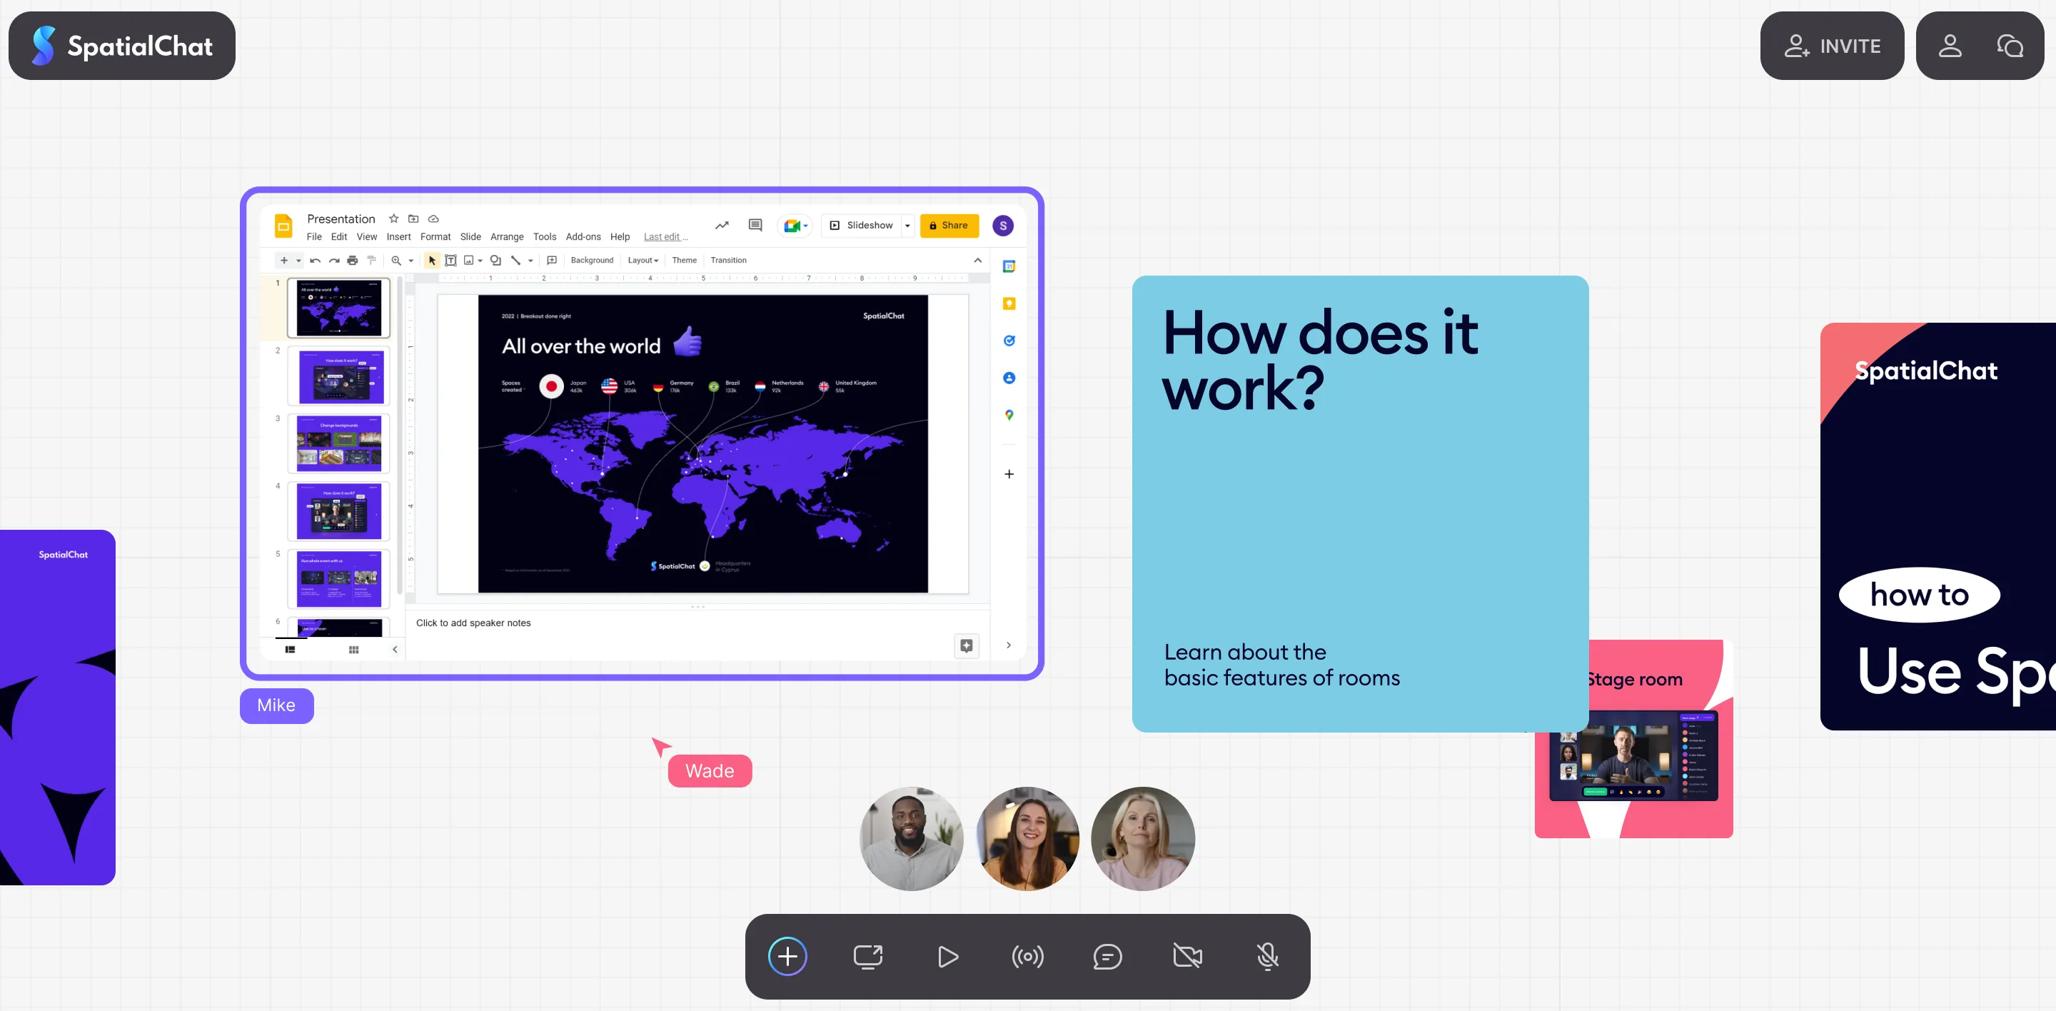Image resolution: width=2056 pixels, height=1011 pixels.
Task: Click the Share button
Action: tap(949, 226)
